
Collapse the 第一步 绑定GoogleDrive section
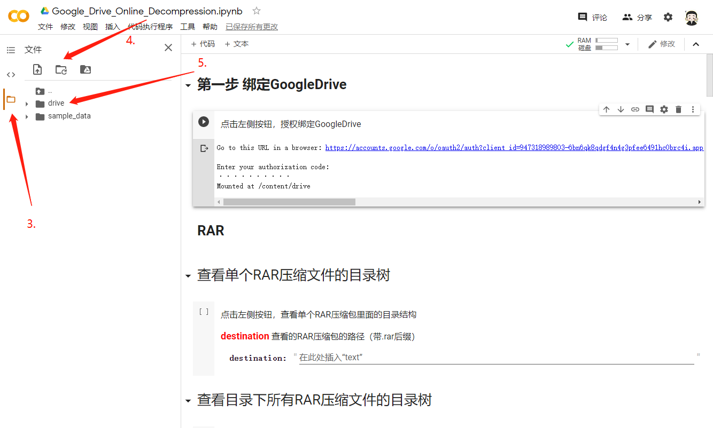188,85
